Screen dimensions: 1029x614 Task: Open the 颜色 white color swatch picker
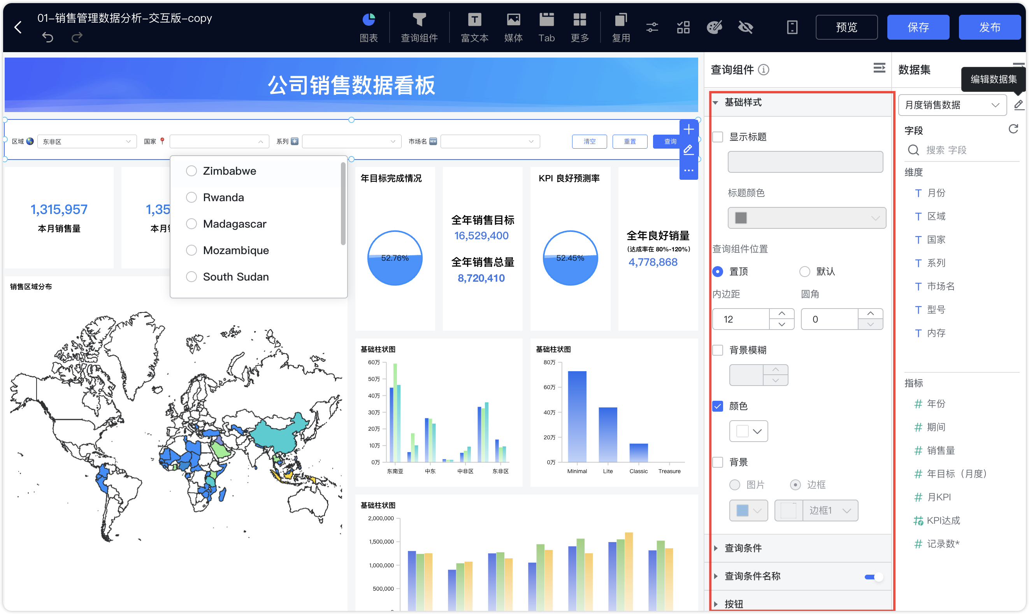[748, 431]
